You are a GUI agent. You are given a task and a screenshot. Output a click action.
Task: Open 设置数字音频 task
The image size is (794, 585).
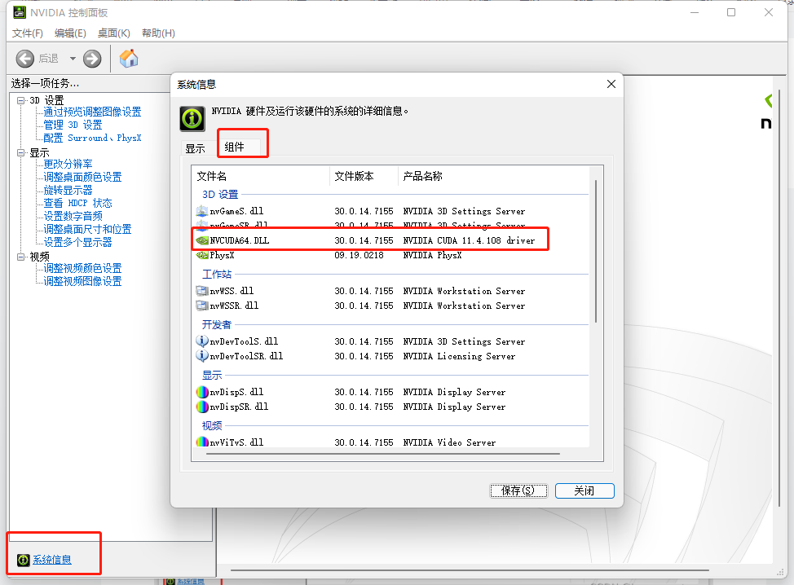click(73, 216)
